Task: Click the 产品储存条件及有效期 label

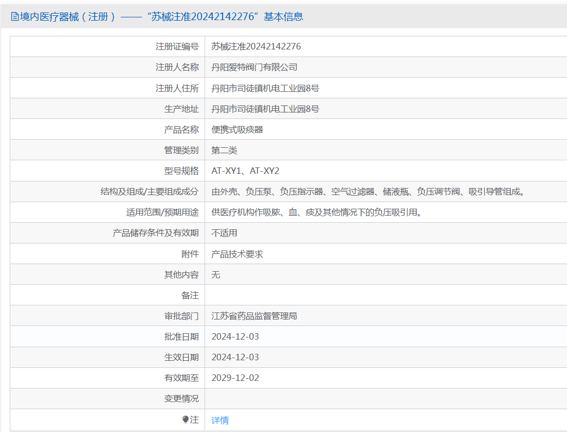Action: [x=156, y=233]
